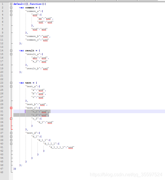Collapse the red fold marker for "test_c"
The height and width of the screenshot is (180, 165).
pyautogui.click(x=11, y=108)
